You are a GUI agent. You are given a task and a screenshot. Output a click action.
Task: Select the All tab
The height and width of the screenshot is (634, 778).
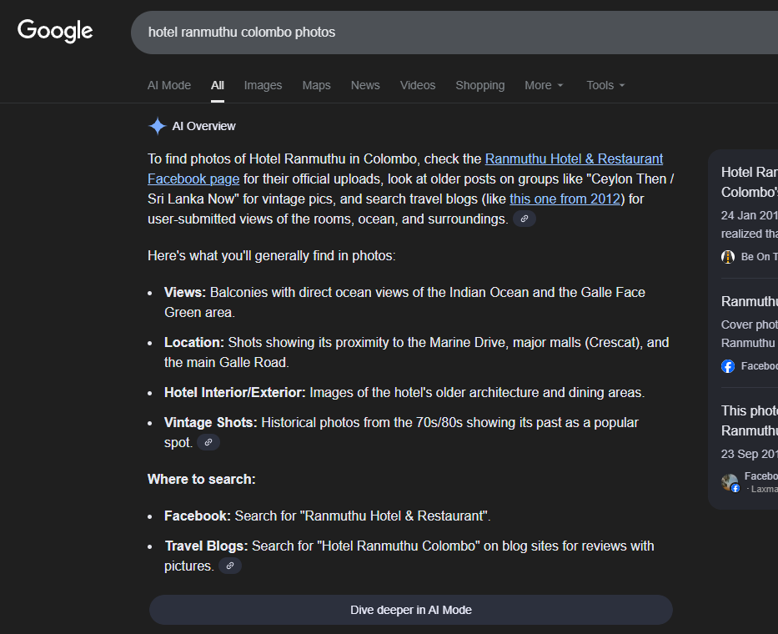tap(218, 85)
